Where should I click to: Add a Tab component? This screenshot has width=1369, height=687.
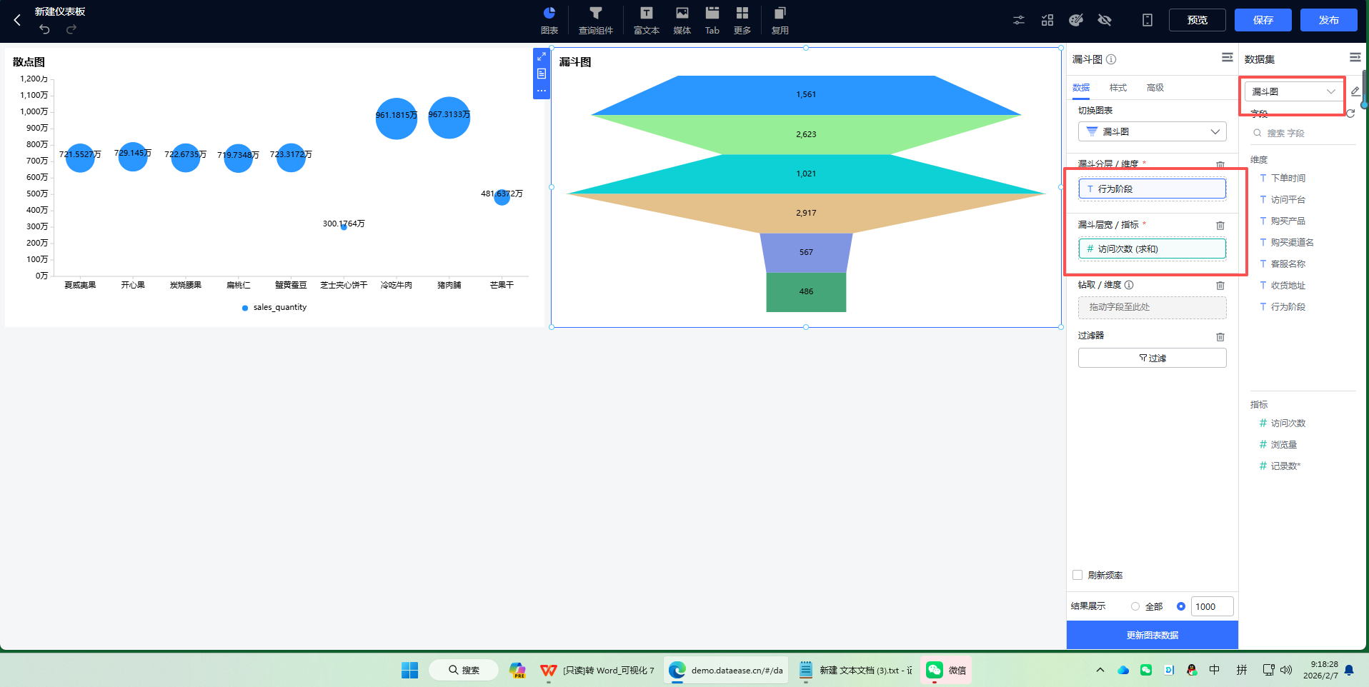712,20
